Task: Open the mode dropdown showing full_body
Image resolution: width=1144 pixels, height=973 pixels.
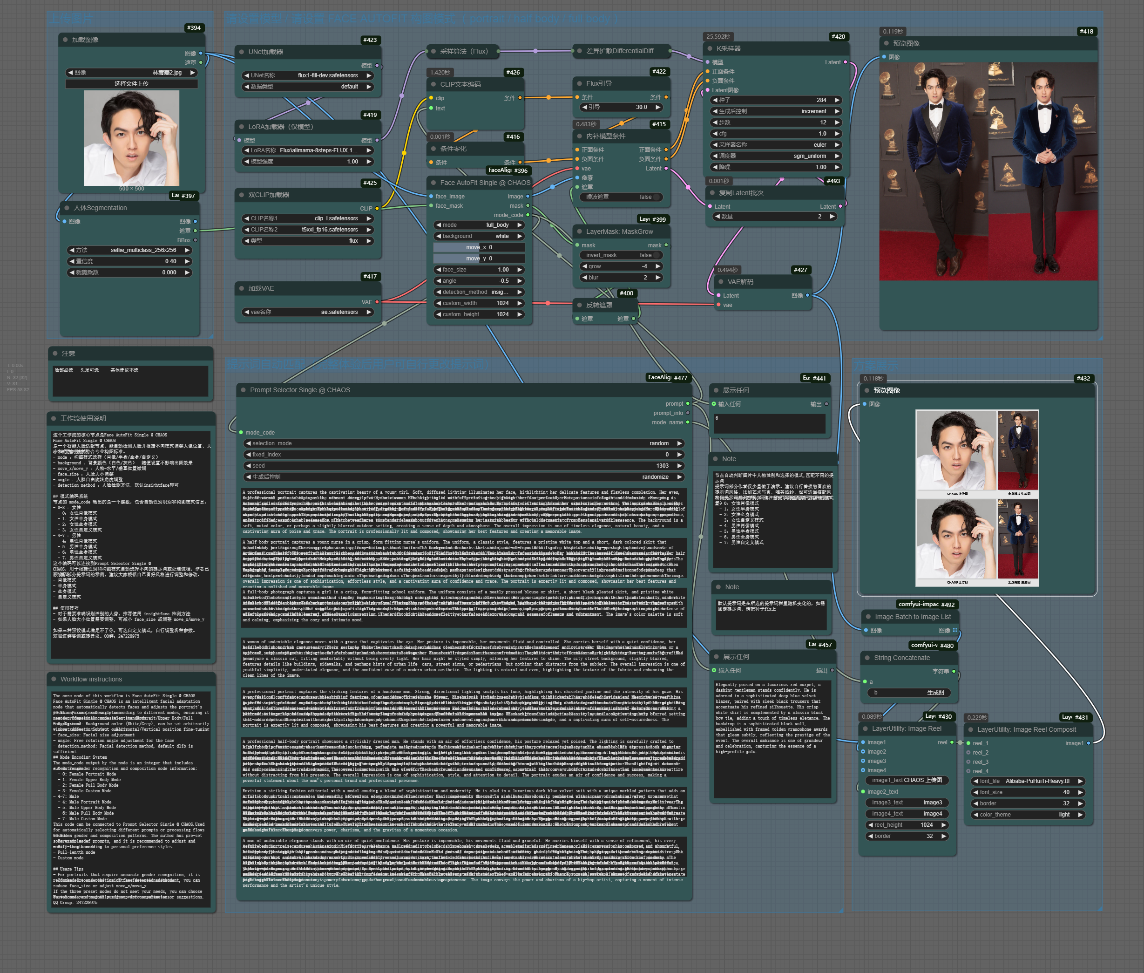Action: coord(479,225)
